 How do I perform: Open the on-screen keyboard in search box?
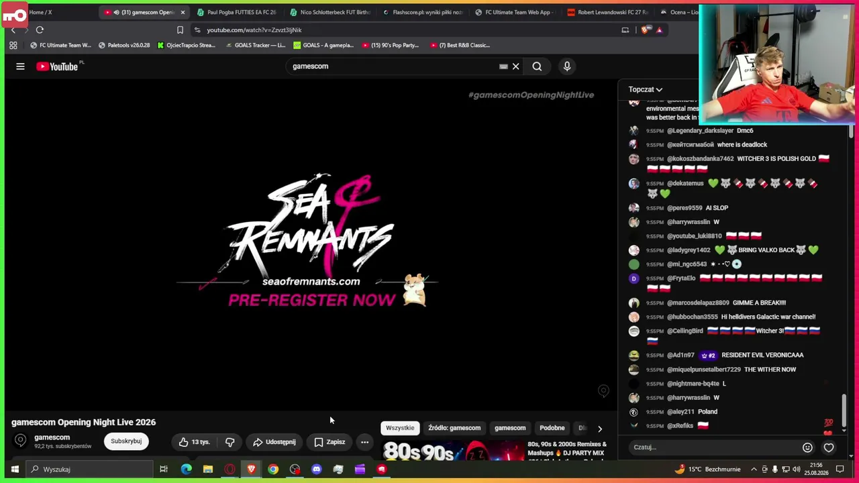point(503,66)
